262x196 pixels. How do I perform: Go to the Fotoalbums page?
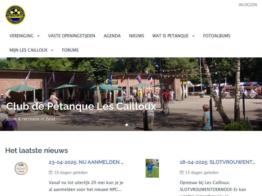click(216, 36)
